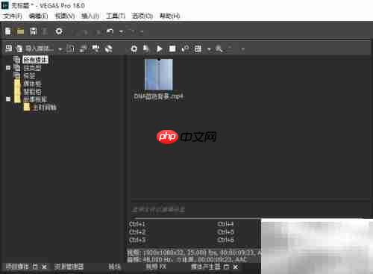Save the project with the disk icon
The height and width of the screenshot is (274, 373).
coord(33,31)
